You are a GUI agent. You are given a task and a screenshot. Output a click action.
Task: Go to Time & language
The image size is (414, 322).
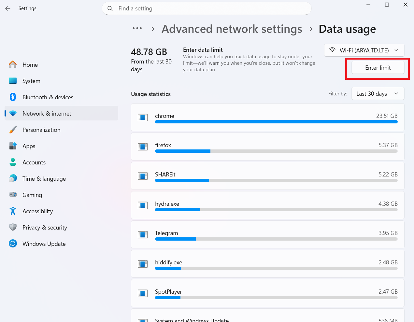tap(61, 178)
